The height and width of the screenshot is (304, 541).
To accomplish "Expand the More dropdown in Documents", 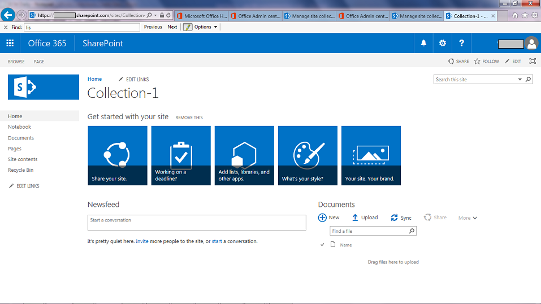I will (468, 218).
